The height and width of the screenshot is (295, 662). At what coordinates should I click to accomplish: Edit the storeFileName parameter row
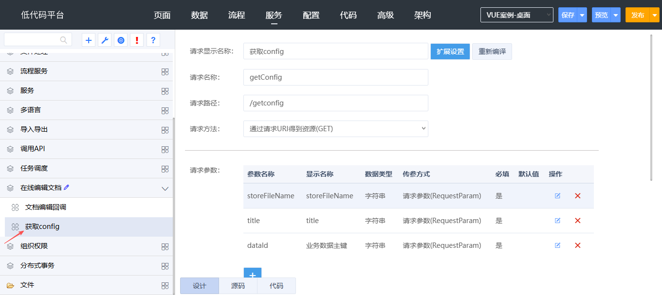(557, 196)
